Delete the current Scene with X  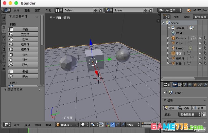pos(150,10)
